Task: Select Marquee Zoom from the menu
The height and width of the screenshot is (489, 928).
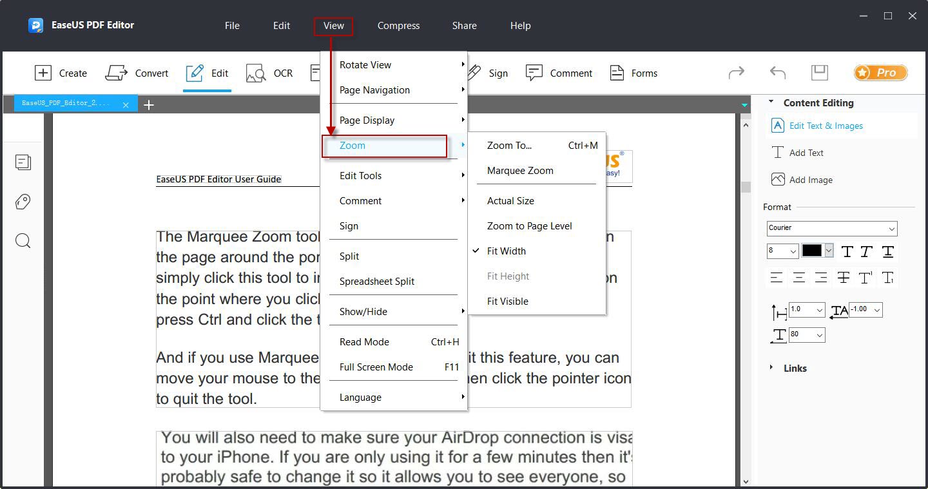Action: [x=519, y=170]
